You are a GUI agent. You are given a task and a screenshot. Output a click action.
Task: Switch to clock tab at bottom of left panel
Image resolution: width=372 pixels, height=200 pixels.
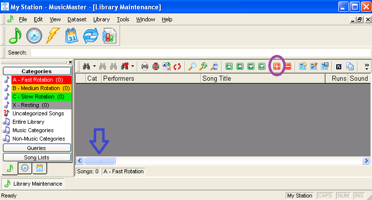[25, 169]
